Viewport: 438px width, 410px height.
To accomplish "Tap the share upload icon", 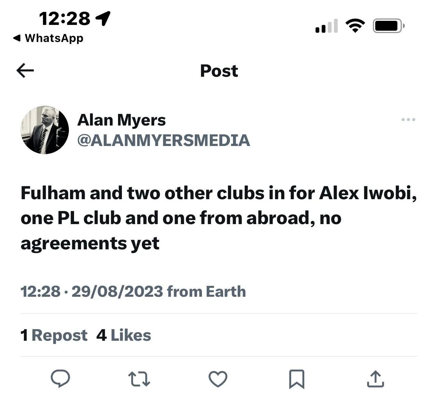I will (x=375, y=379).
